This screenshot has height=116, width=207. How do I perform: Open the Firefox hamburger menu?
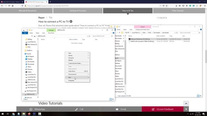tap(205, 6)
